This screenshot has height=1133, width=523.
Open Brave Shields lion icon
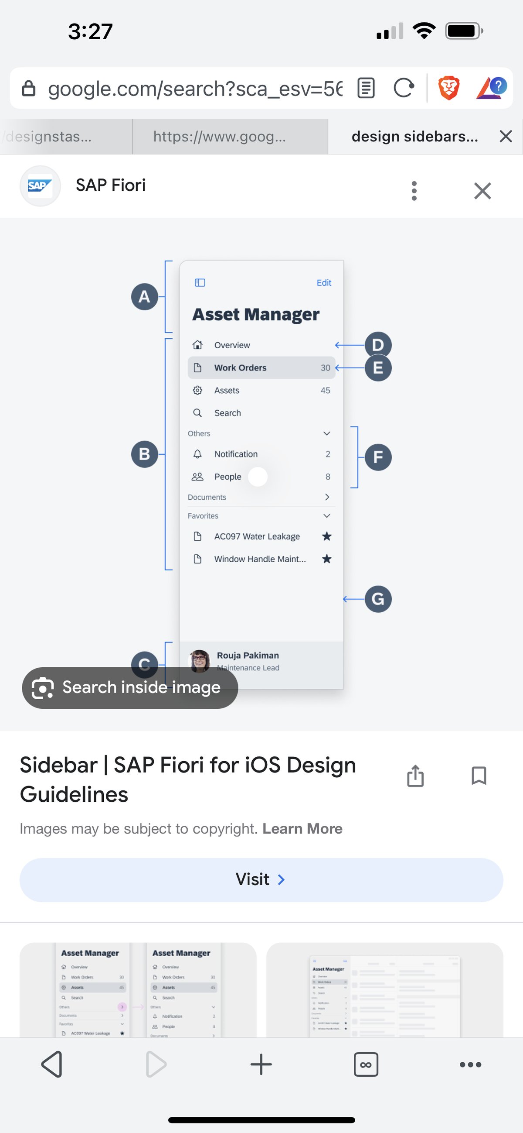point(449,88)
